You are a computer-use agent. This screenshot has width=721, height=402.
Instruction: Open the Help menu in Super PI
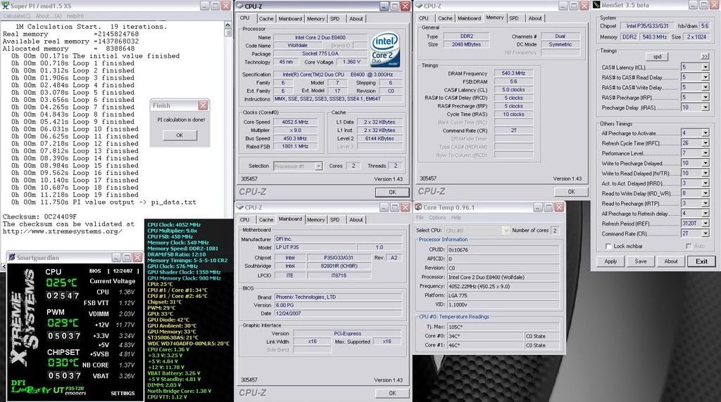75,15
